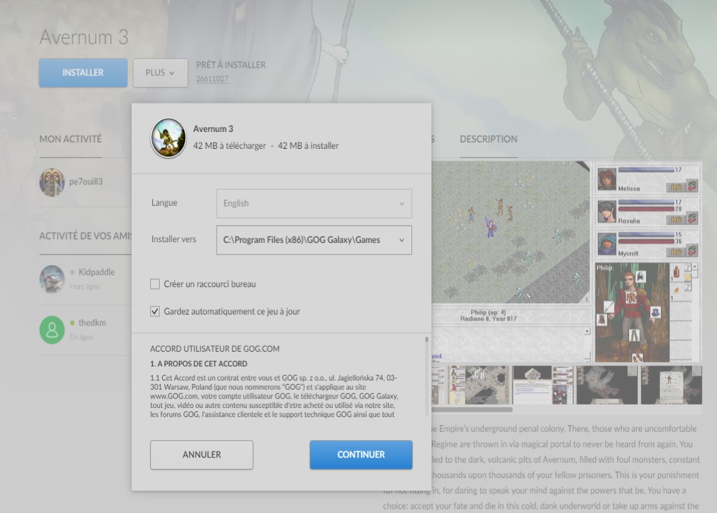The image size is (717, 513).
Task: Open the Langue English dropdown
Action: tap(314, 203)
